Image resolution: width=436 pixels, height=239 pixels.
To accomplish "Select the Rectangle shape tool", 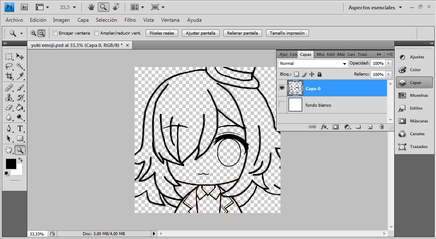I will coord(20,138).
